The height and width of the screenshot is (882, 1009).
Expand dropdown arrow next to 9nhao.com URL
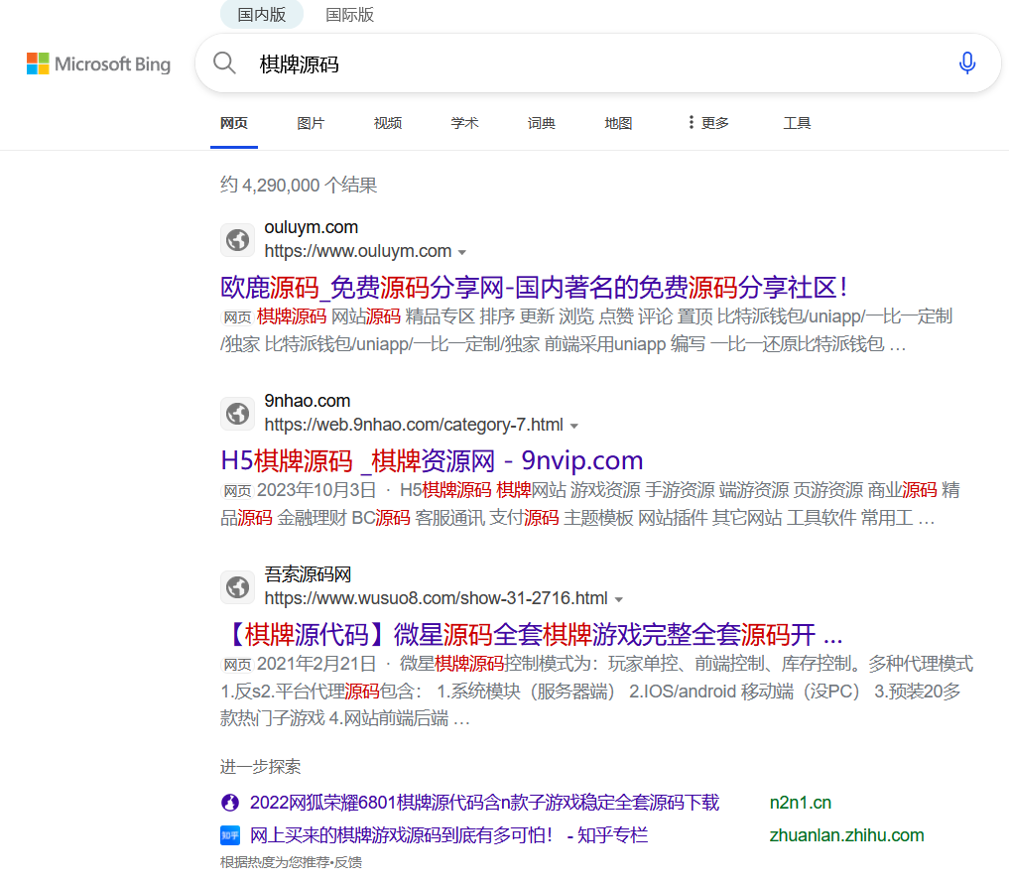pyautogui.click(x=573, y=426)
